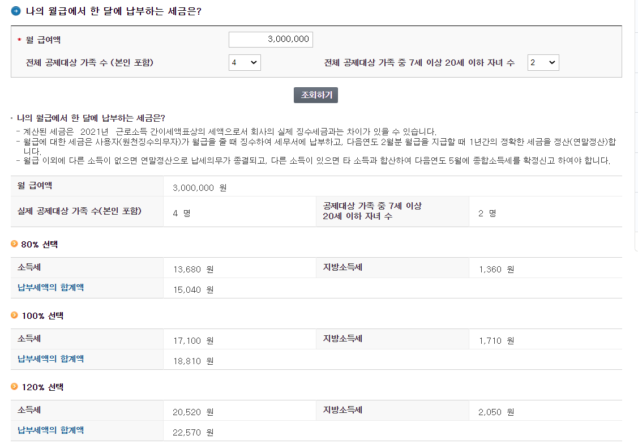Open the 전체 공제대상 가족 수 dropdown
Image resolution: width=638 pixels, height=448 pixels.
(245, 62)
